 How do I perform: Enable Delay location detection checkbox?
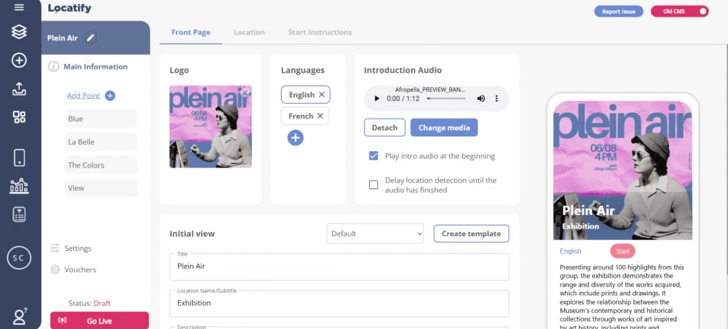tap(373, 185)
